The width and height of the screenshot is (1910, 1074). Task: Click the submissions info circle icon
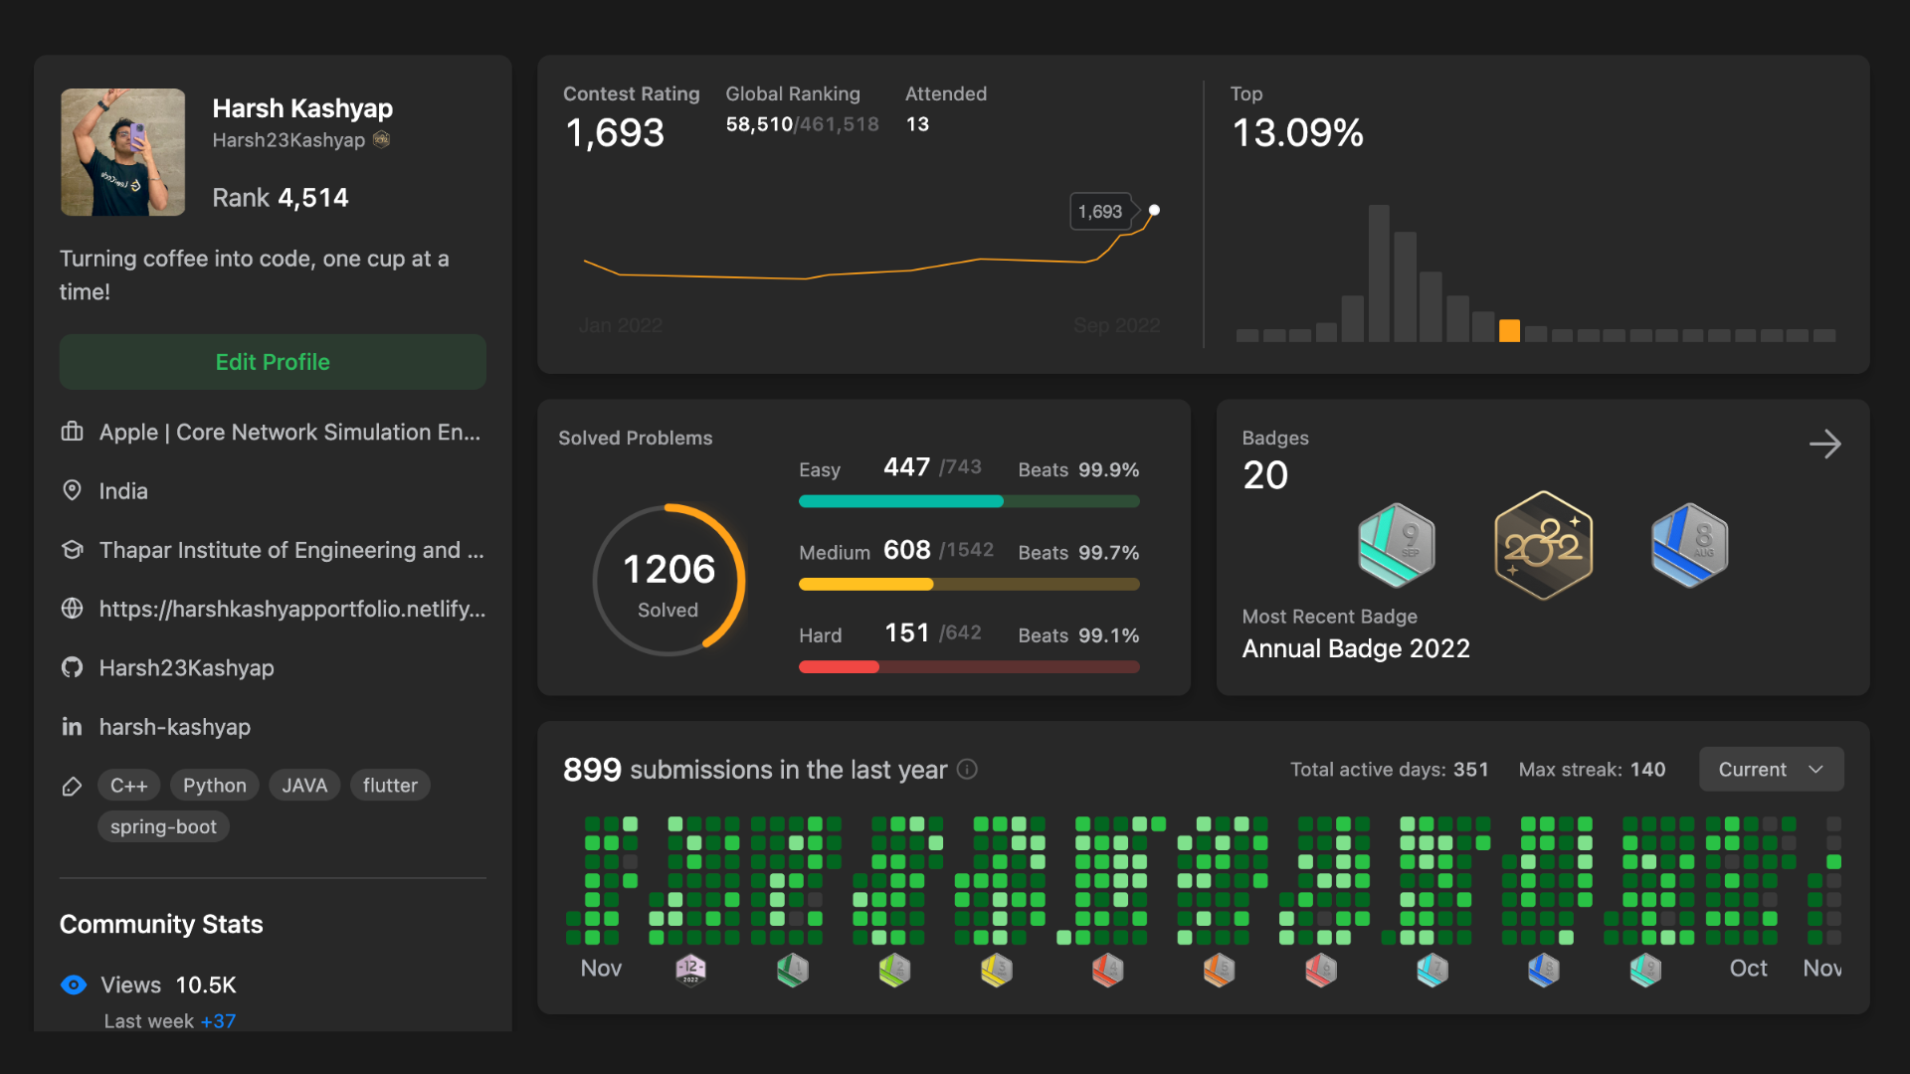pos(967,770)
